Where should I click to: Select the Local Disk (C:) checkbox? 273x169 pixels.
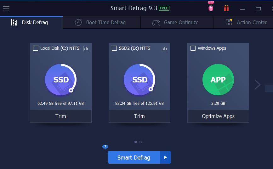pos(36,48)
